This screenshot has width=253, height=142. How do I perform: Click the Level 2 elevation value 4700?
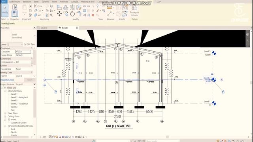[208, 81]
